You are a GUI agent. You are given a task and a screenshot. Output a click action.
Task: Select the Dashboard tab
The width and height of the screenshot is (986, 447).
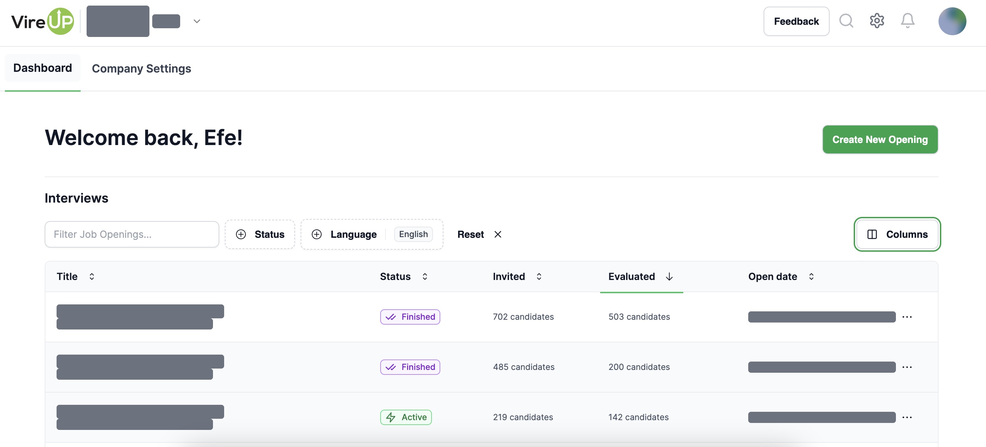[43, 68]
